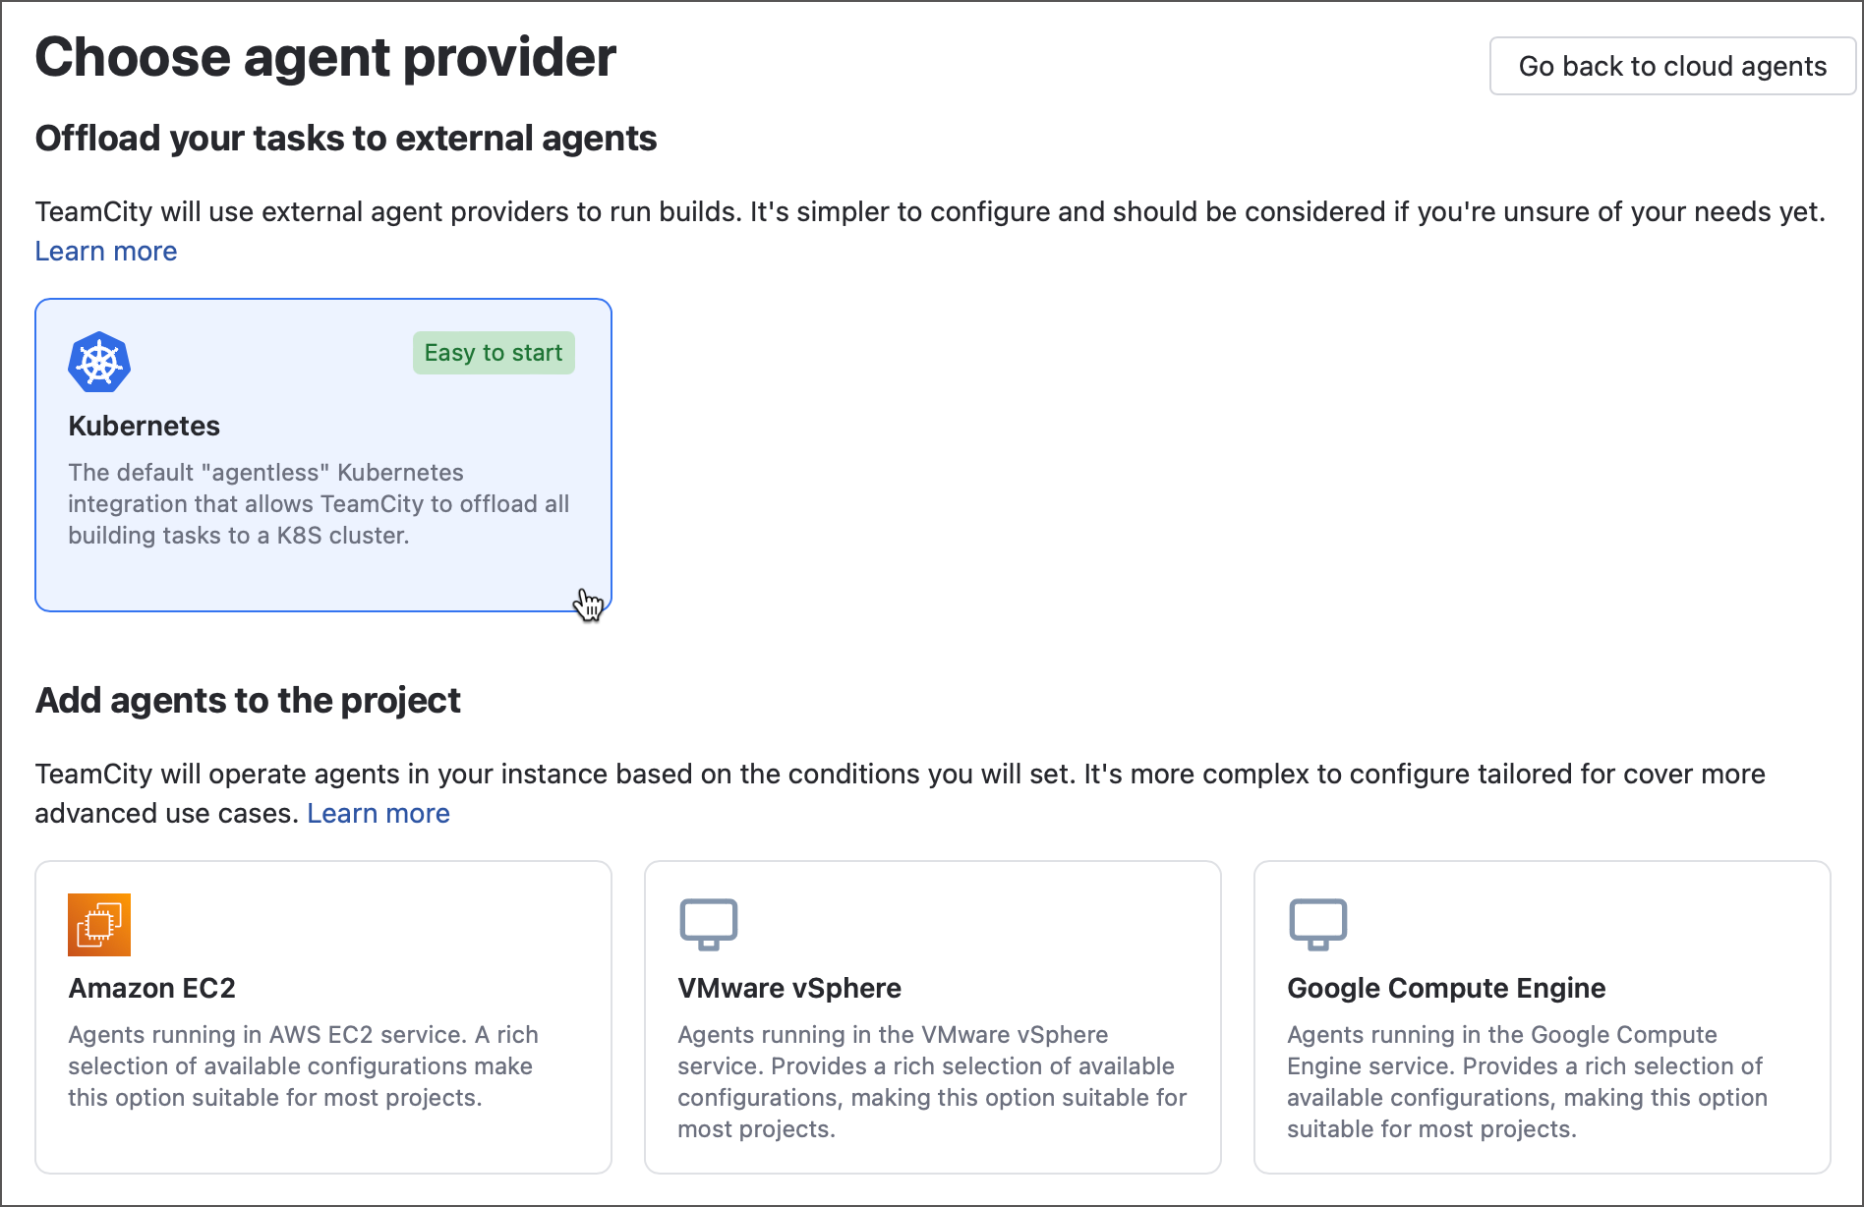This screenshot has height=1207, width=1864.
Task: Click the Choose agent provider heading
Action: (325, 57)
